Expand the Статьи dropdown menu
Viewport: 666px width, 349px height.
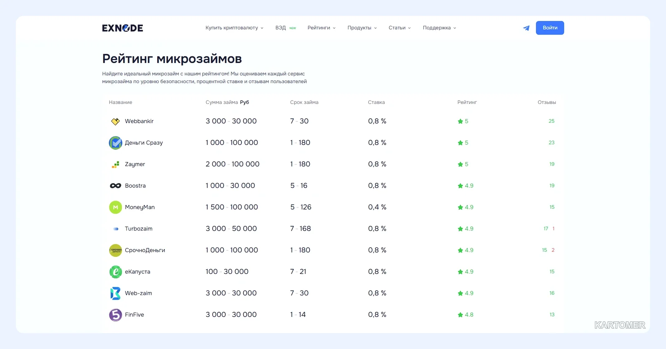pos(400,28)
